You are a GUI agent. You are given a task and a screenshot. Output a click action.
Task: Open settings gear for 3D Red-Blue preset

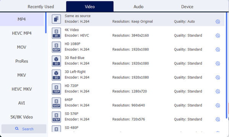[218, 64]
